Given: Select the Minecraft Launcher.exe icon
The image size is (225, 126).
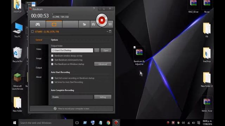Looking at the screenshot, I should tap(18, 81).
